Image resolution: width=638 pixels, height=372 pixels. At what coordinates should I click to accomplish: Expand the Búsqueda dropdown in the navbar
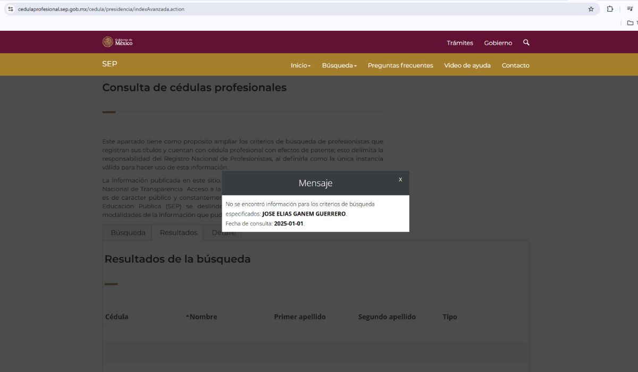(339, 65)
